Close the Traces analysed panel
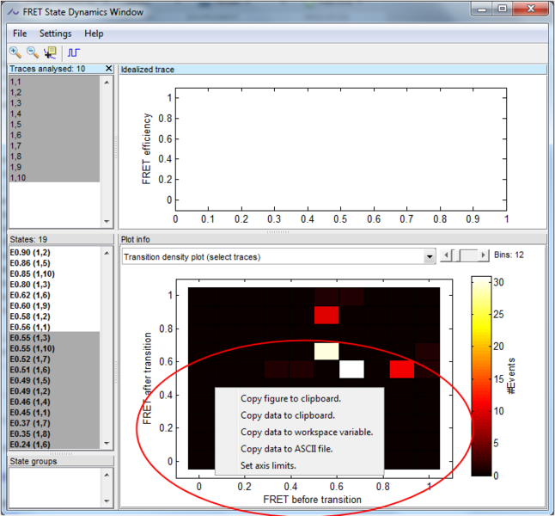This screenshot has height=516, width=555. 108,68
